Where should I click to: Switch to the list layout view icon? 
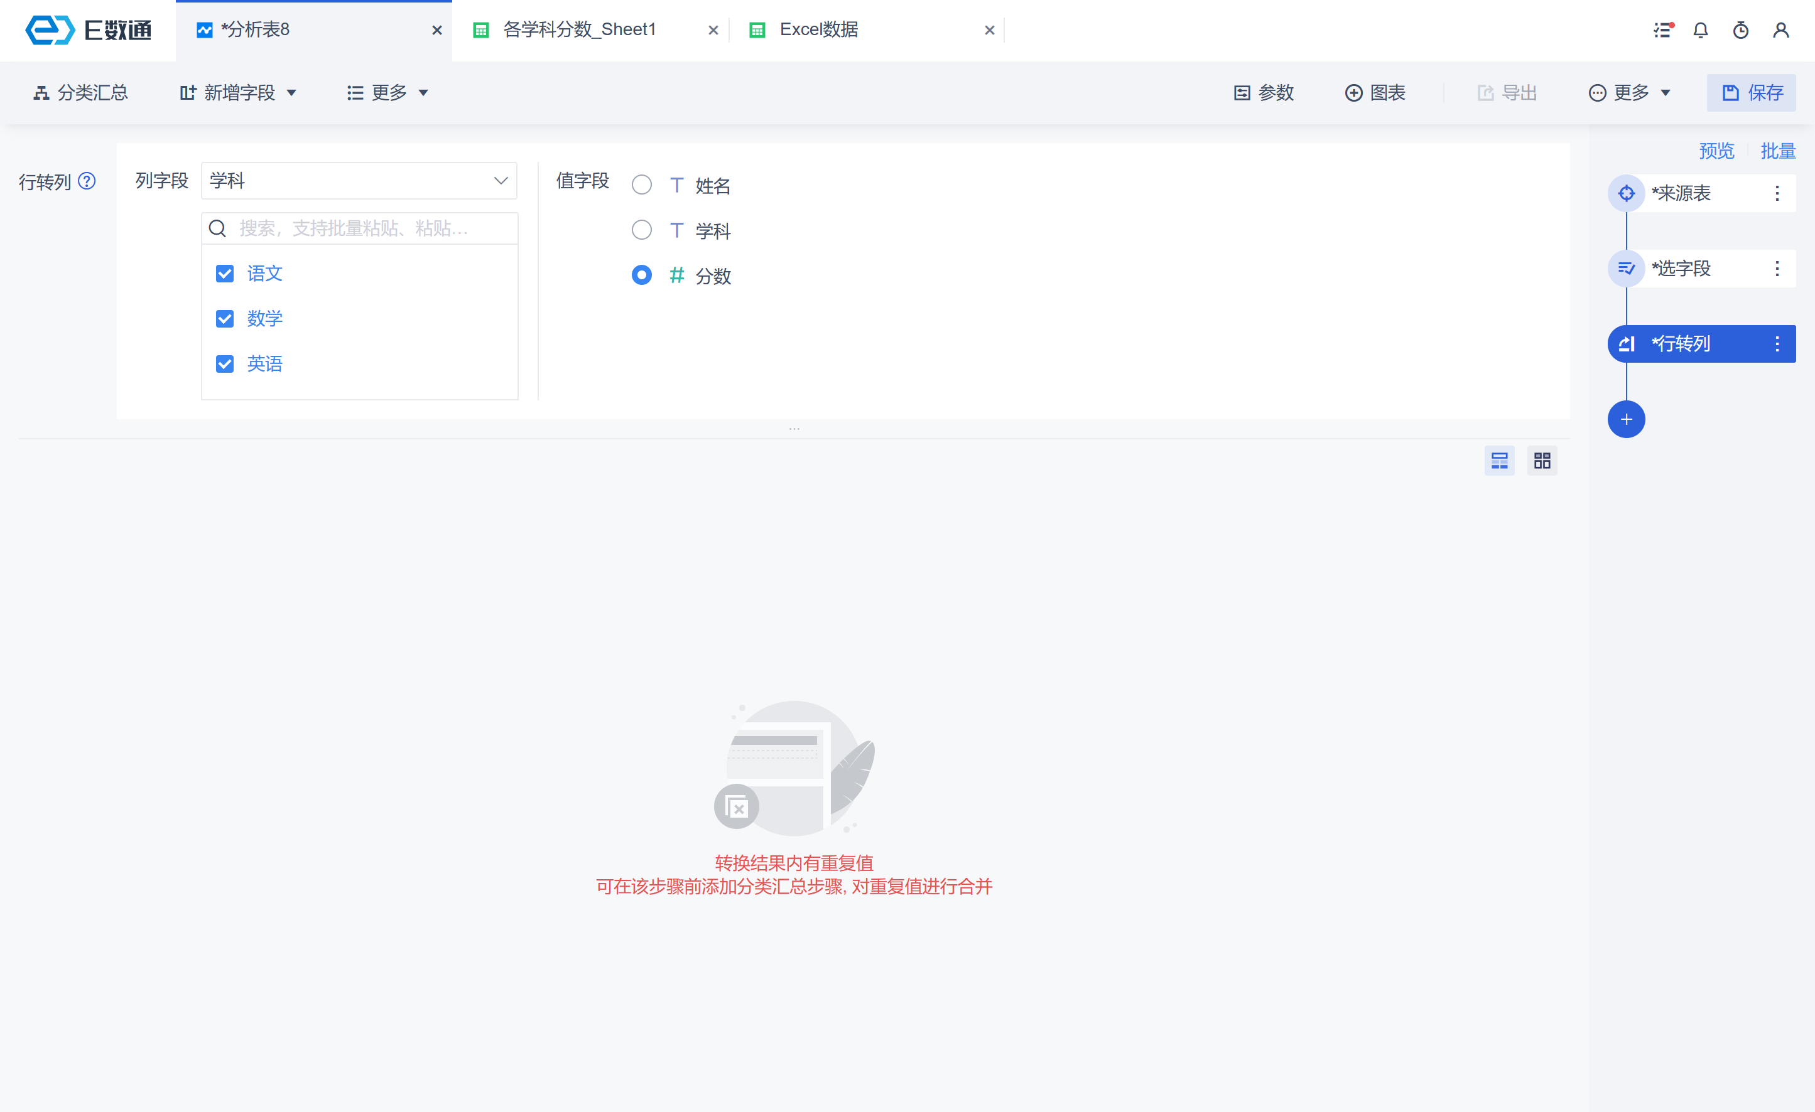(1499, 461)
